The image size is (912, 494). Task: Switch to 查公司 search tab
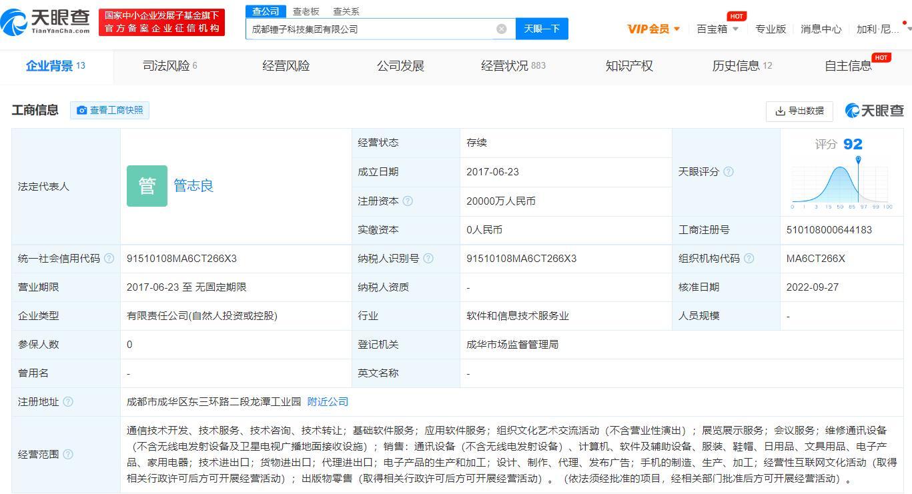pyautogui.click(x=266, y=11)
